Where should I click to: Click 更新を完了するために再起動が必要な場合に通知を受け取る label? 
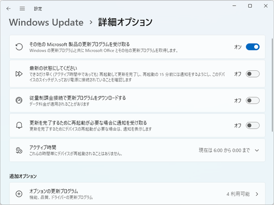88,122
